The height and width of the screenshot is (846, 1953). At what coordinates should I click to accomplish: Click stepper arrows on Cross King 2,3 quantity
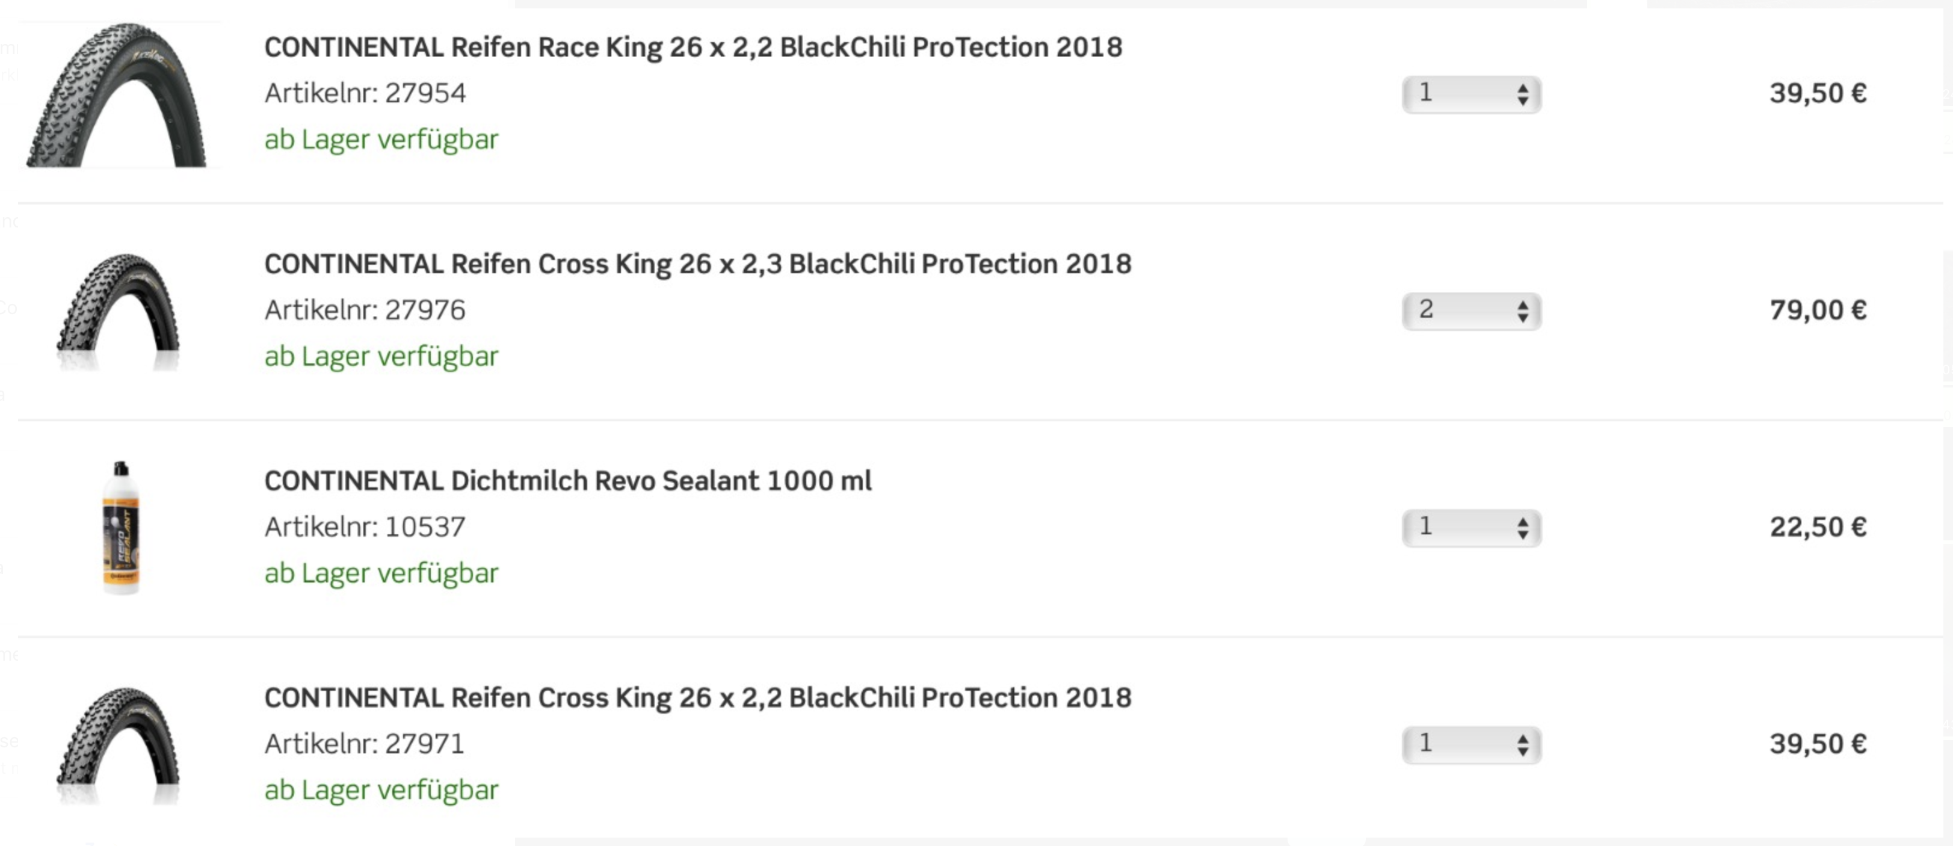coord(1522,312)
